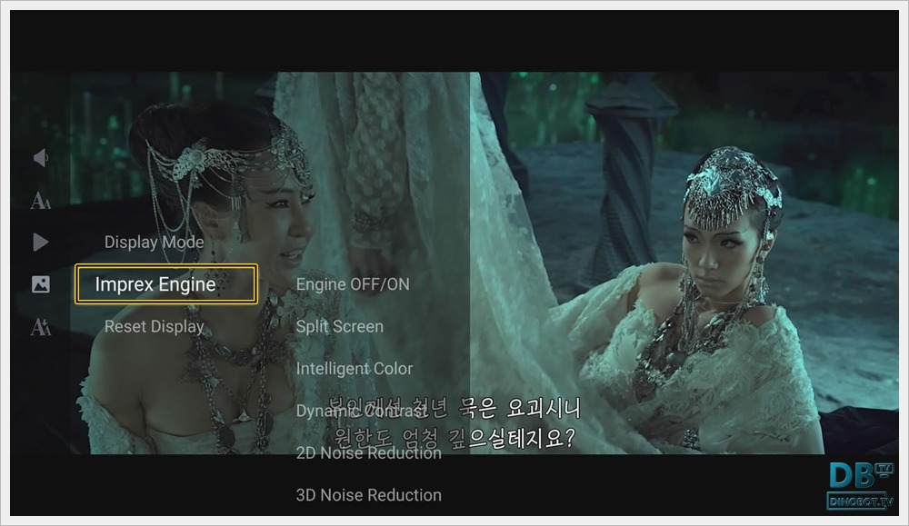Choose Reset Display in the menu
909x526 pixels.
point(155,327)
